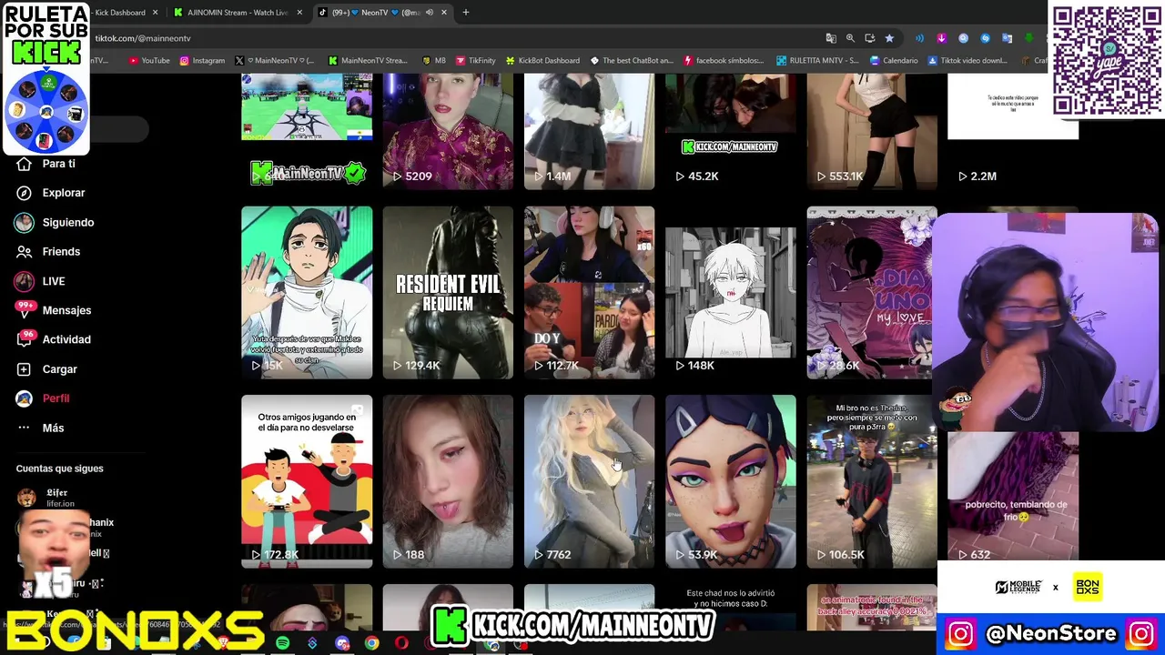Screen dimensions: 1165x655
Task: Open the KickBot Dashboard bookmark
Action: pos(542,61)
